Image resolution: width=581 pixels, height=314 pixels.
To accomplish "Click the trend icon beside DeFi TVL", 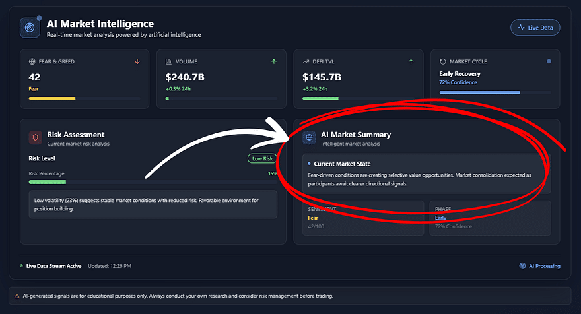I will coord(306,61).
